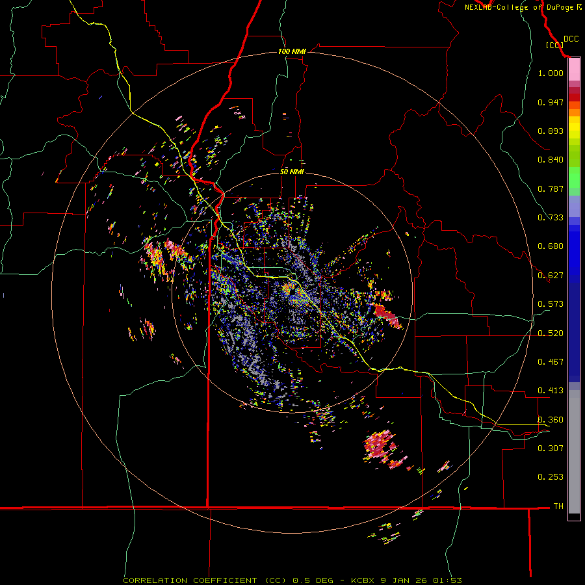585x585 pixels.
Task: Click the 0.947 value on the scale
Action: pyautogui.click(x=551, y=102)
